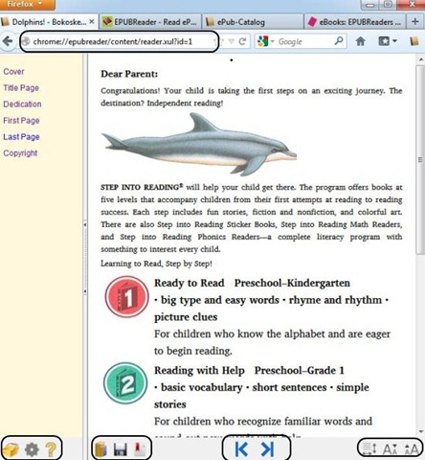Go to the next chapter arrow

pos(267,449)
